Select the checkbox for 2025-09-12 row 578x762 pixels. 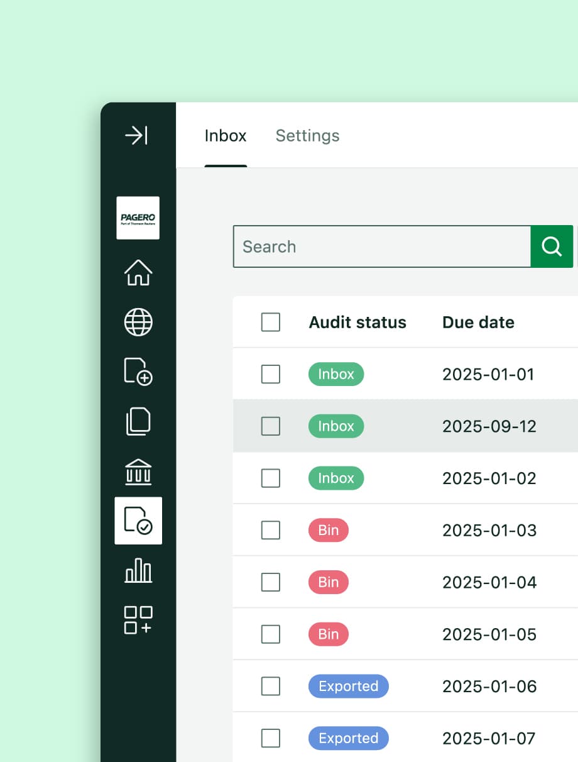click(x=270, y=426)
